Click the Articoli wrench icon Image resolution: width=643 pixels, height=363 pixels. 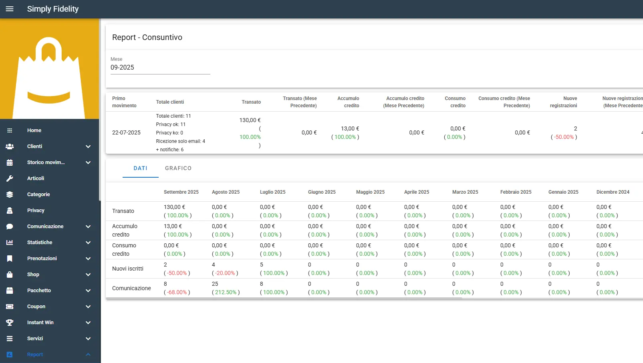click(10, 178)
